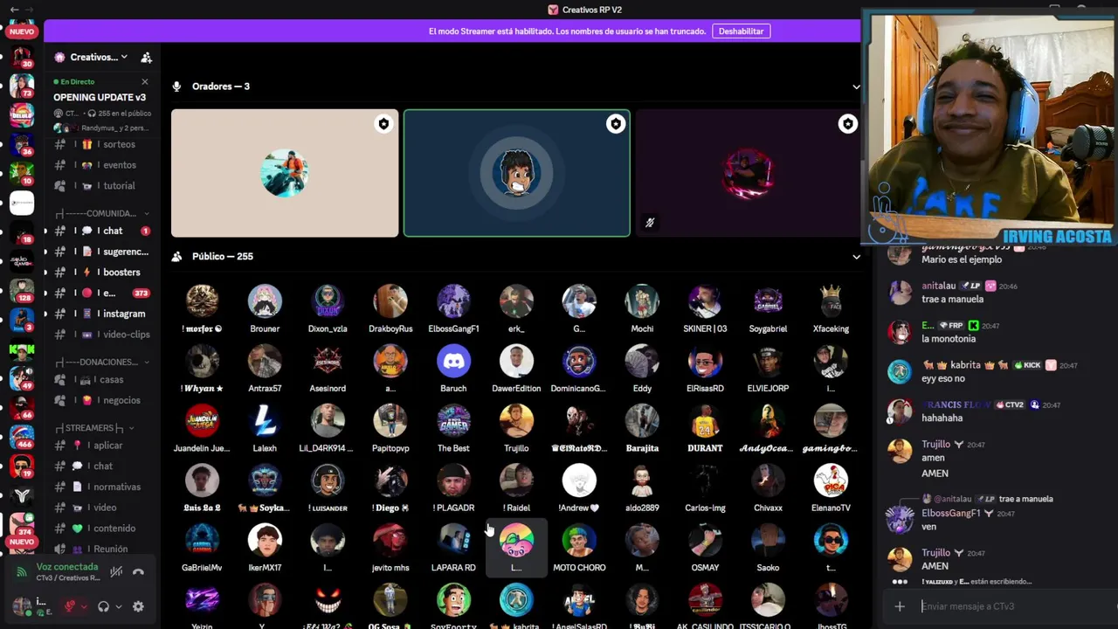Screen dimensions: 1118x629
Task: Open user settings gear
Action: tap(138, 606)
